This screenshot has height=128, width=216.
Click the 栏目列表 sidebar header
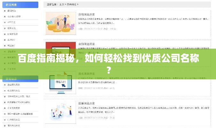click(x=20, y=5)
